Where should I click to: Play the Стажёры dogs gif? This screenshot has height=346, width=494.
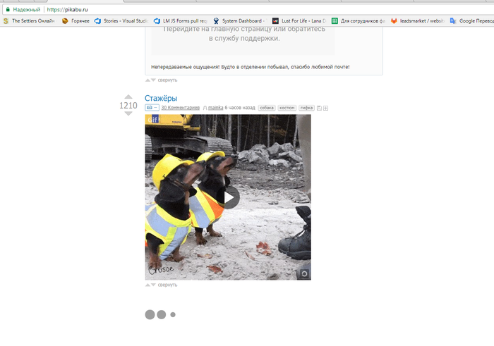tap(228, 197)
